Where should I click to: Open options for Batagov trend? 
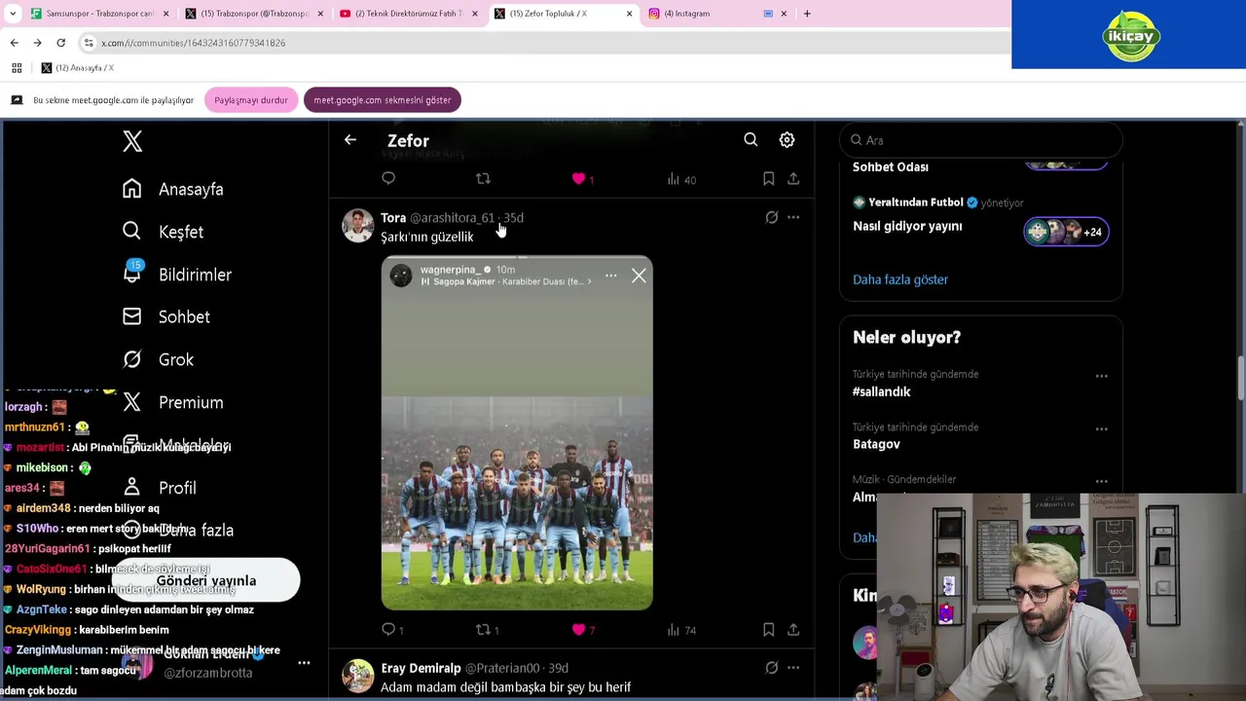pyautogui.click(x=1101, y=428)
